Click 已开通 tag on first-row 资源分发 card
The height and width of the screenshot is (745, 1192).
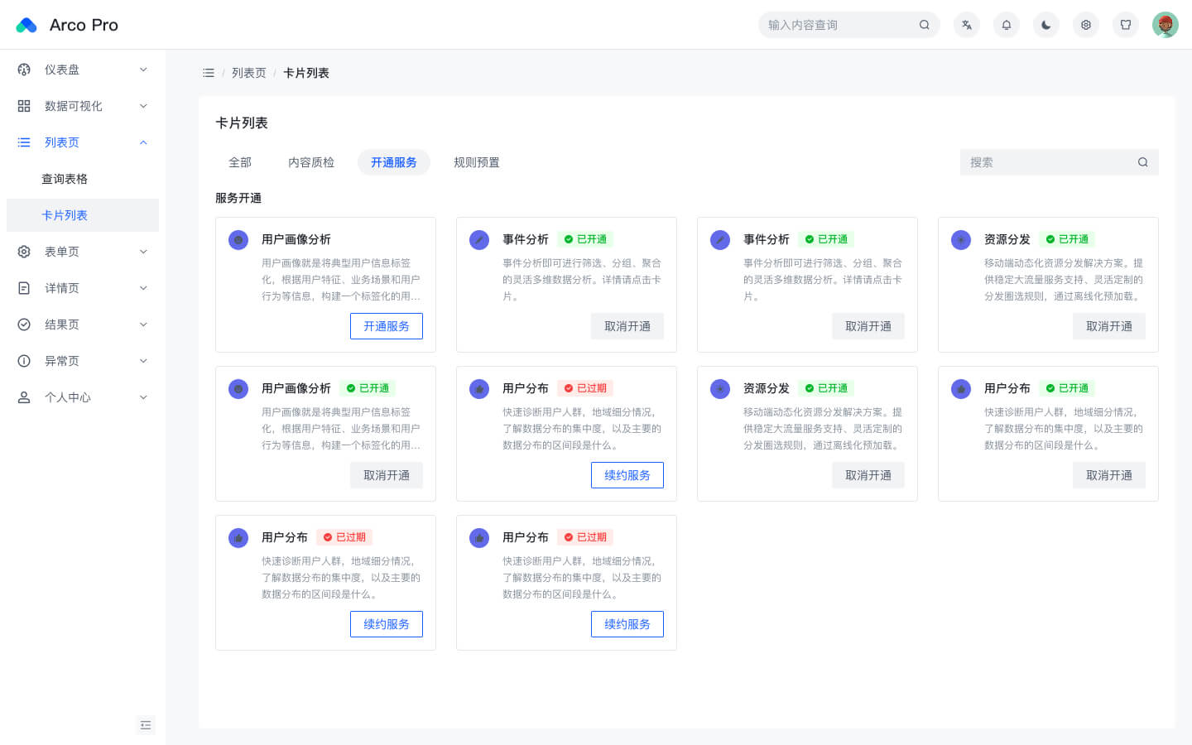point(1067,239)
